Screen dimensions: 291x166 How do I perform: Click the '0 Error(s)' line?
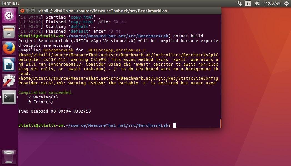point(41,102)
